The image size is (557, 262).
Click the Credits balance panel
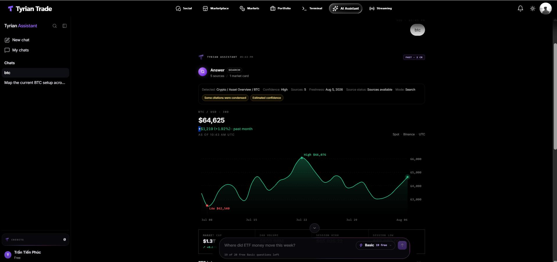point(35,240)
